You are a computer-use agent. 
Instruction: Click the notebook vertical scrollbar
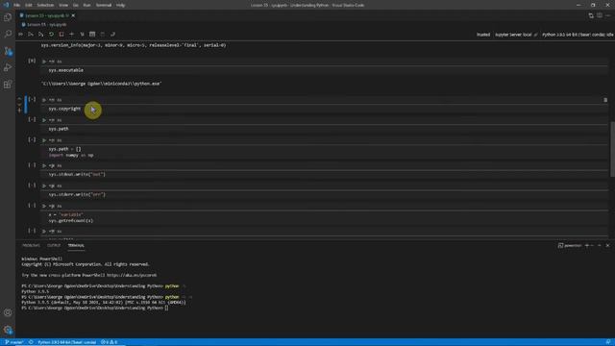pos(612,149)
